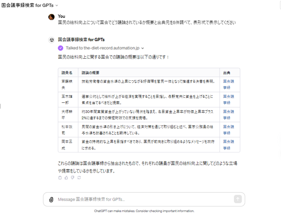Screen dimensions: 281x214
Task: Click the paperclip attach file icon
Action: pos(51,200)
